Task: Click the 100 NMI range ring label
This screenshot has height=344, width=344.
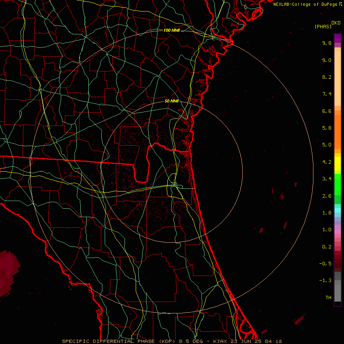Action: [x=172, y=30]
